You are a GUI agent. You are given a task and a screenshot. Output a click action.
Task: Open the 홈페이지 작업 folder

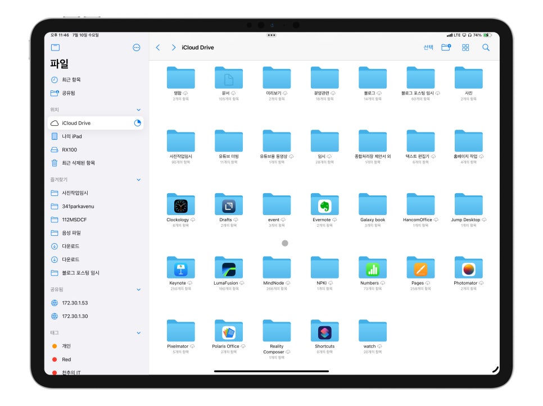[469, 141]
